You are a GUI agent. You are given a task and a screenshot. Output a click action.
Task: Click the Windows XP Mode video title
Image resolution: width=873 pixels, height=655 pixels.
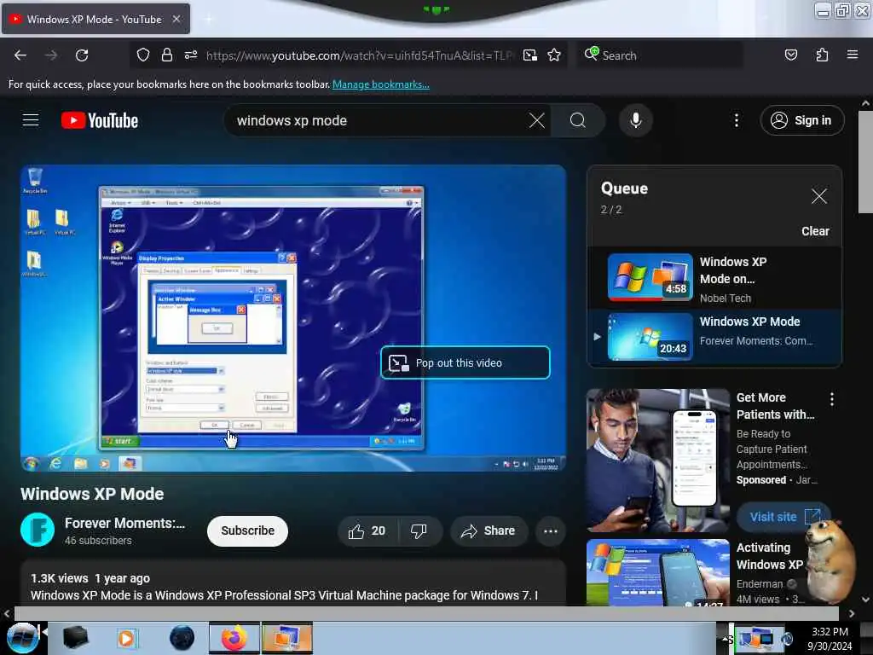(x=92, y=494)
